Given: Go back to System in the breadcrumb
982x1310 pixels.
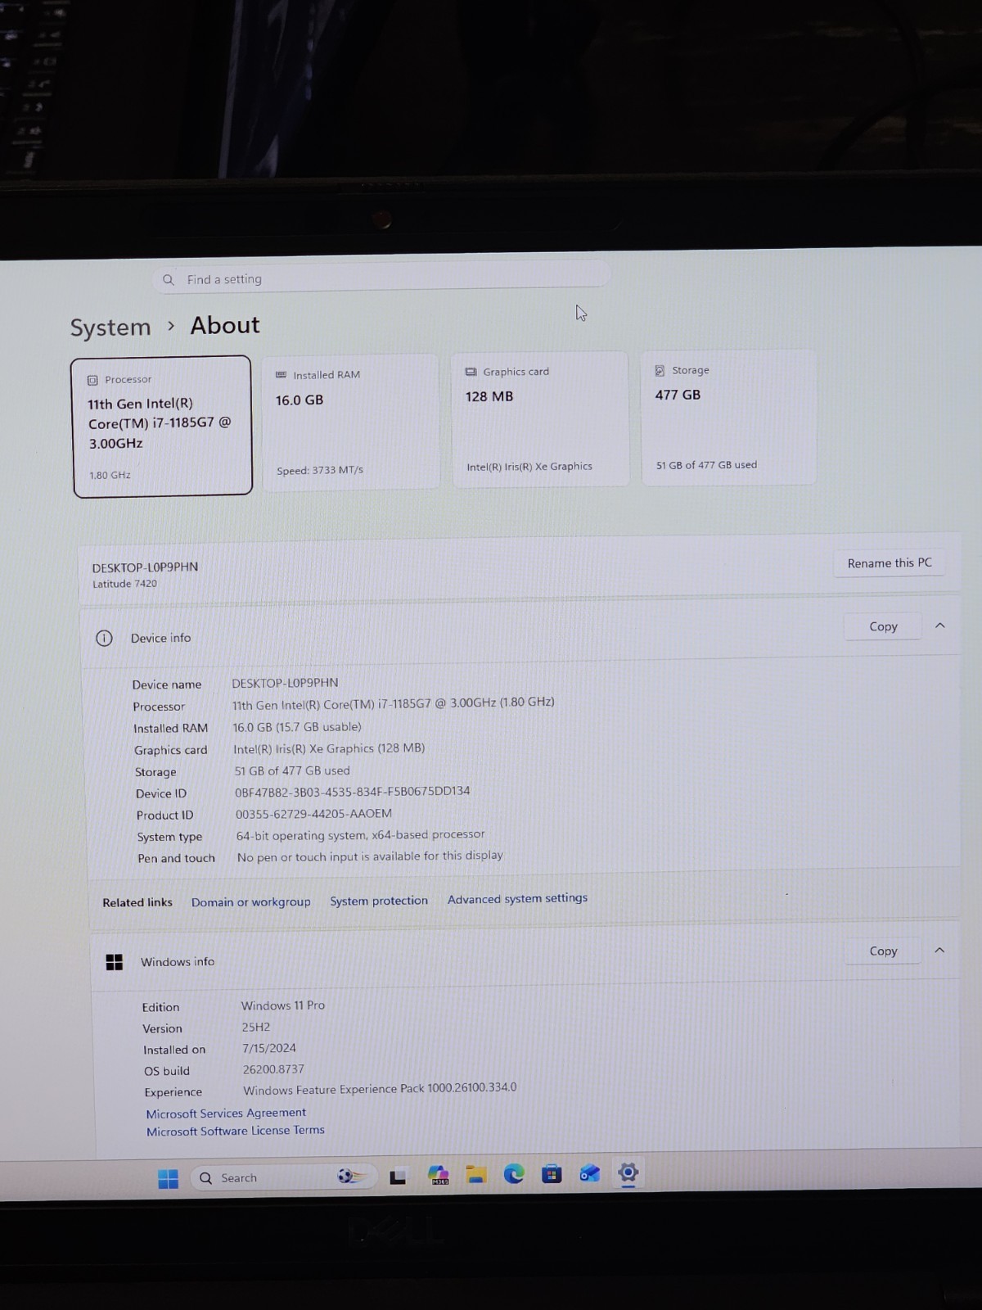Looking at the screenshot, I should (110, 327).
